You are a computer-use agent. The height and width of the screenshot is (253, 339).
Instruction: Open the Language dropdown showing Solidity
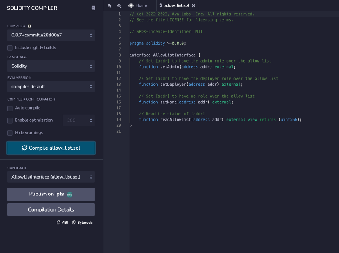[x=51, y=66]
